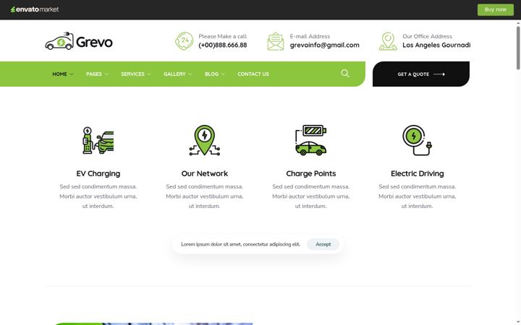Screen dimensions: 521x325
Task: Expand the Pages menu chevron
Action: (106, 74)
